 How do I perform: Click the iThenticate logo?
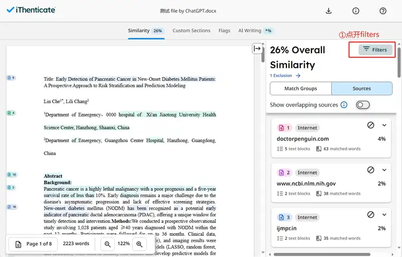(31, 10)
